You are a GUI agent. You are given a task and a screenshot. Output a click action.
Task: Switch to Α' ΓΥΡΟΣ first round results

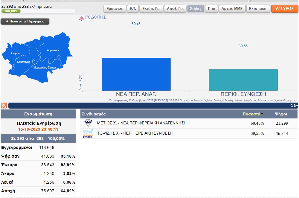tap(284, 9)
